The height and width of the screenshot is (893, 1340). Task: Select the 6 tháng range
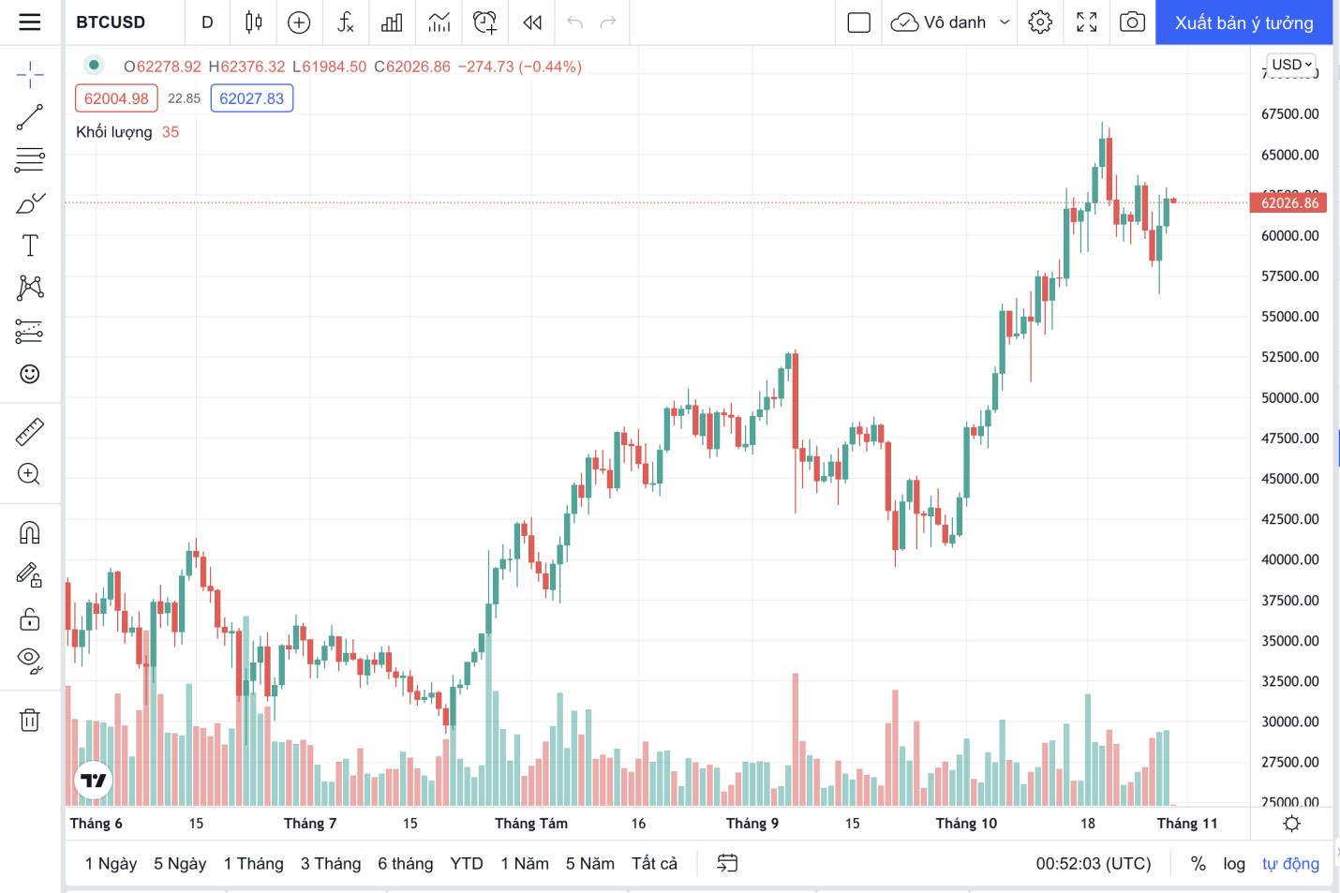(x=406, y=863)
